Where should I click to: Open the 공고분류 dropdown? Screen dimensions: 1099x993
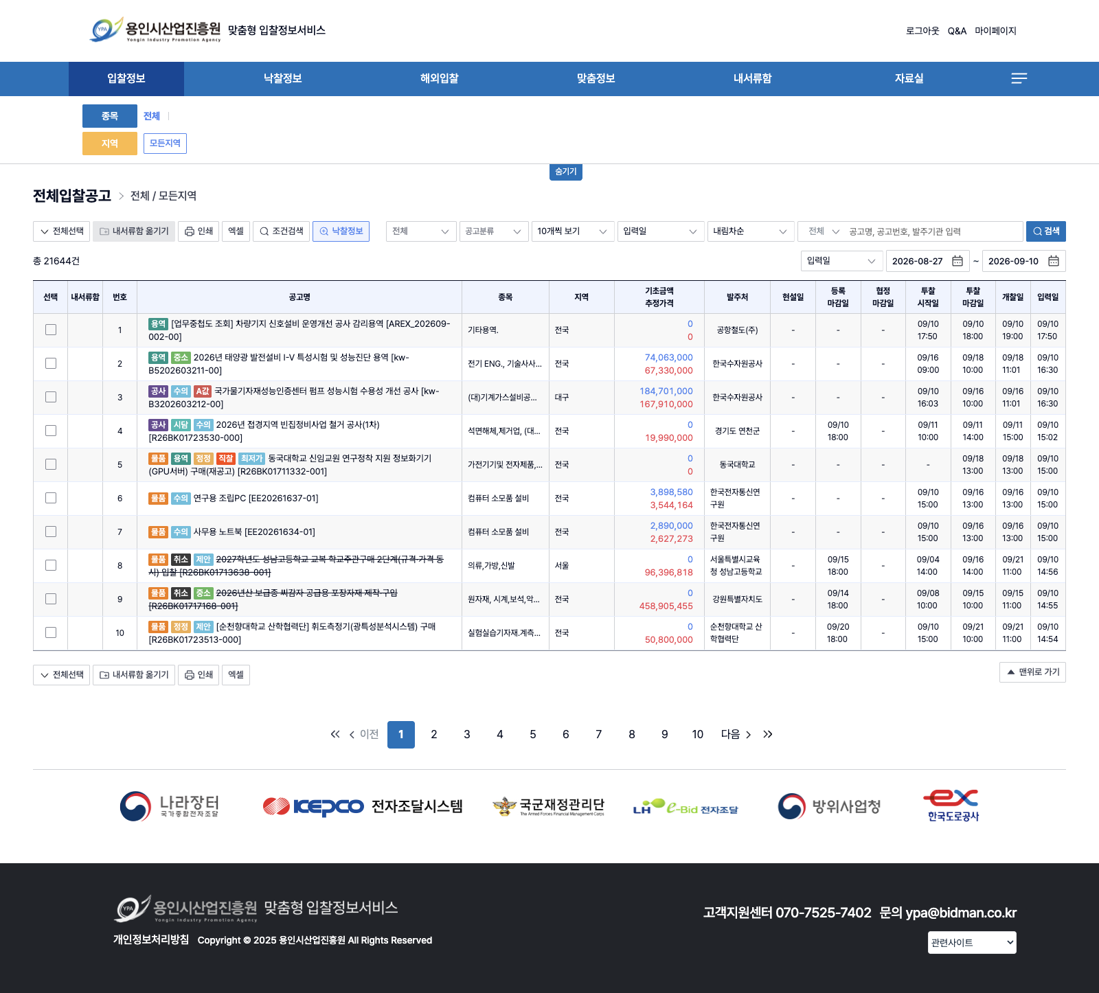click(x=494, y=231)
